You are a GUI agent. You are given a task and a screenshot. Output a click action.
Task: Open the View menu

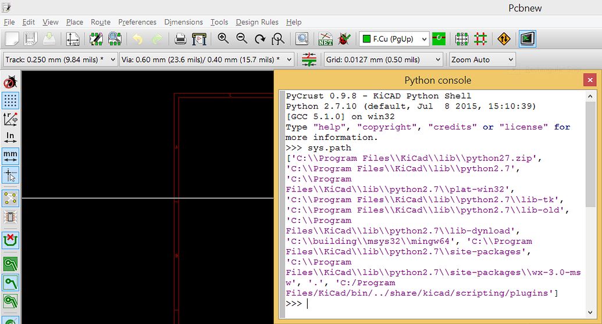[x=50, y=22]
